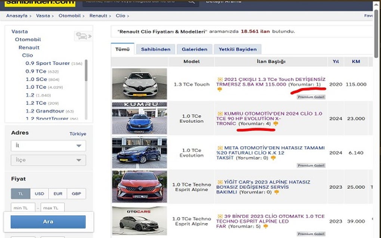The height and width of the screenshot is (238, 381).
Task: Open the İlçe dropdown
Action: [48, 160]
